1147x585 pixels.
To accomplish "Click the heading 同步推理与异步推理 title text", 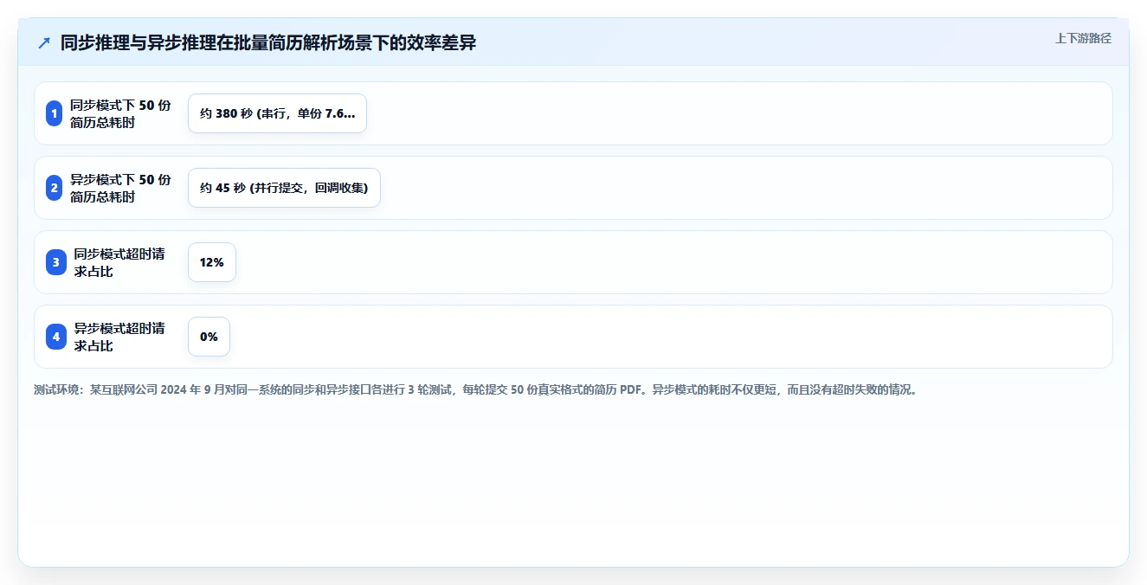I will tap(268, 42).
